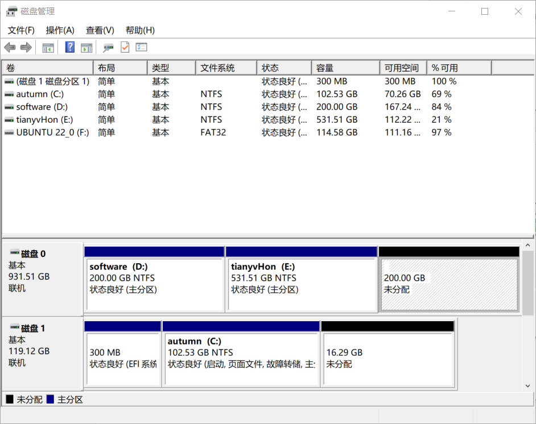Select the autumn (C:) volume row
The height and width of the screenshot is (424, 536).
pos(267,94)
